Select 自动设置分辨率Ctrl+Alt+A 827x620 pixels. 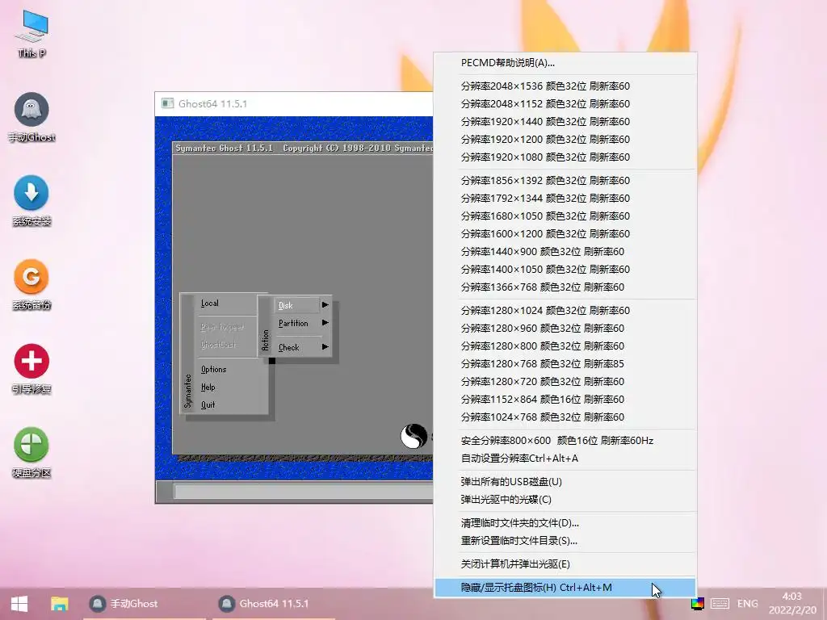565,459
